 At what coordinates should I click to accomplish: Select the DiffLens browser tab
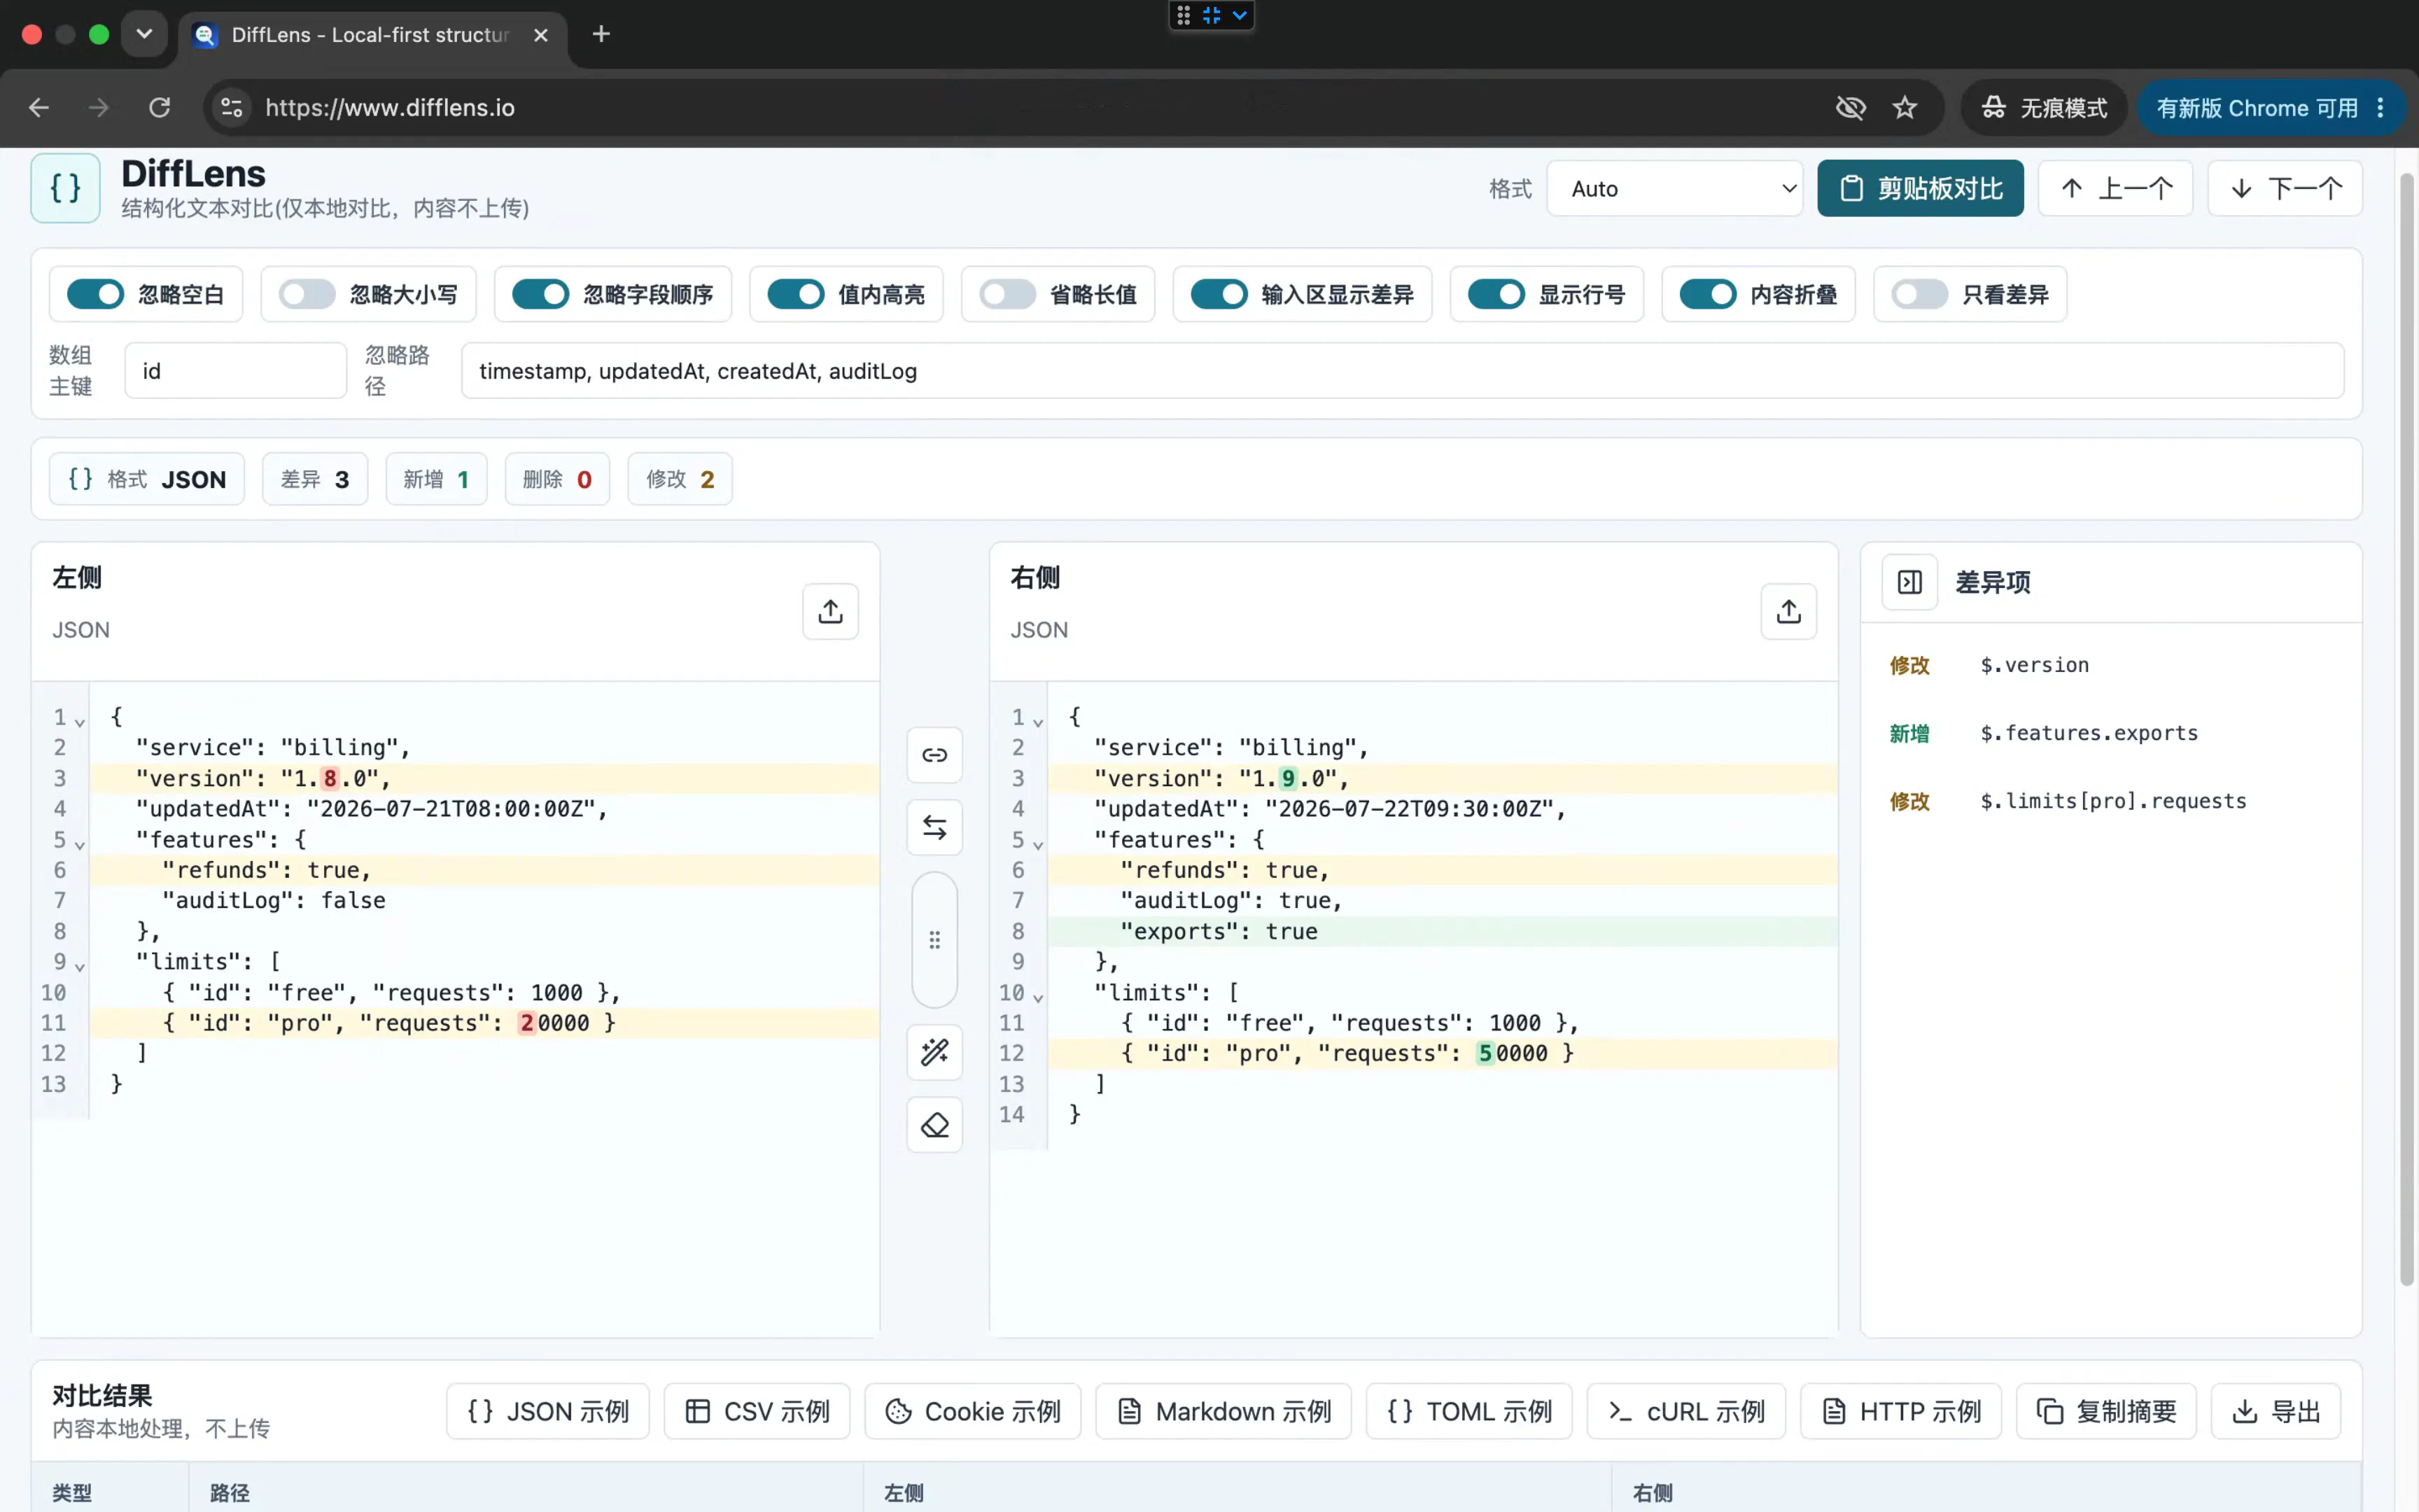[372, 35]
